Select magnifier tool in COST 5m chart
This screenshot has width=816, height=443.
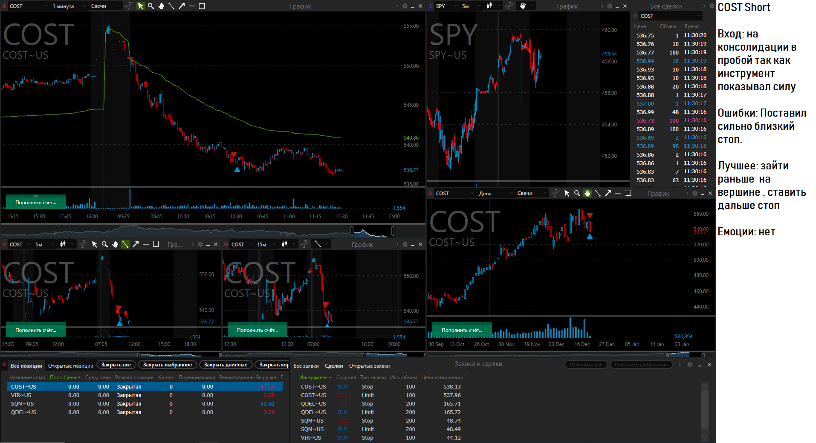pos(105,244)
